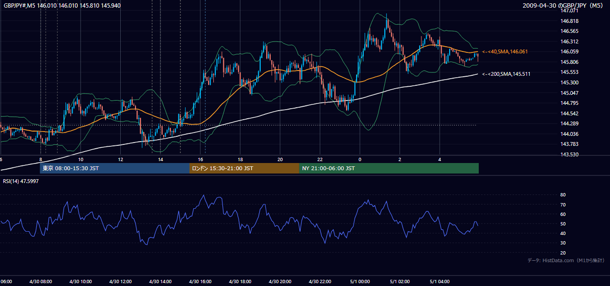Screen dimensions: 610x286
Task: Click RSI scale value 50
Action: (563, 224)
